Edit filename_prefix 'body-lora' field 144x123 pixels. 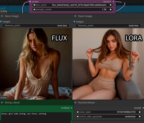click(x=108, y=26)
